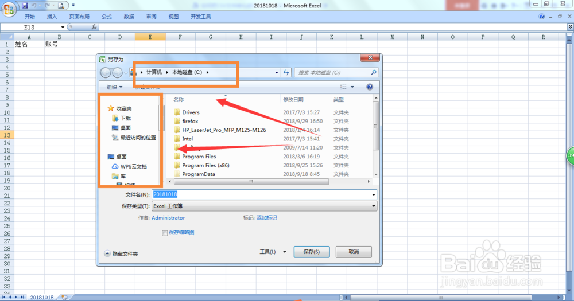Click the Undo icon in Quick Access Toolbar
The width and height of the screenshot is (574, 301).
(34, 5)
